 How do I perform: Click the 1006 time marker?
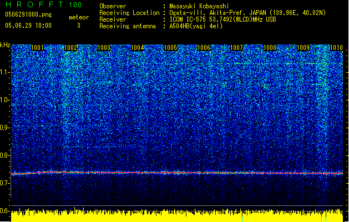click(x=204, y=48)
